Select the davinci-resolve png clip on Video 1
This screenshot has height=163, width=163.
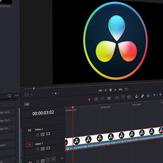(114, 139)
